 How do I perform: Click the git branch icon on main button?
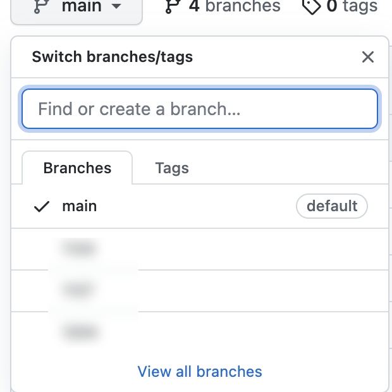tap(41, 6)
